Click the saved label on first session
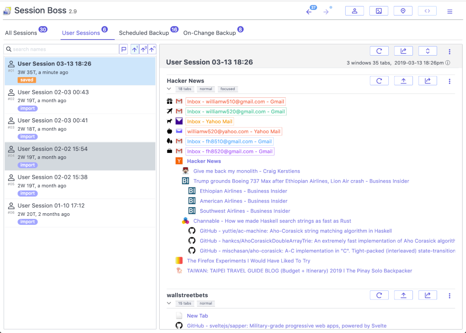The image size is (466, 333). (27, 80)
